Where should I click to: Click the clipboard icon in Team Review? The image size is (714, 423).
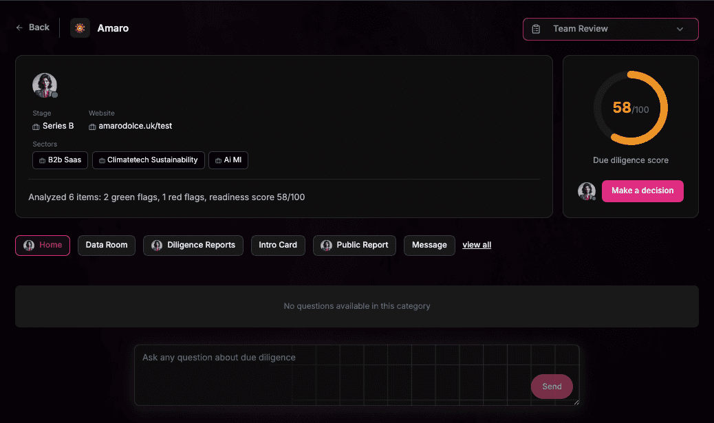(x=536, y=29)
